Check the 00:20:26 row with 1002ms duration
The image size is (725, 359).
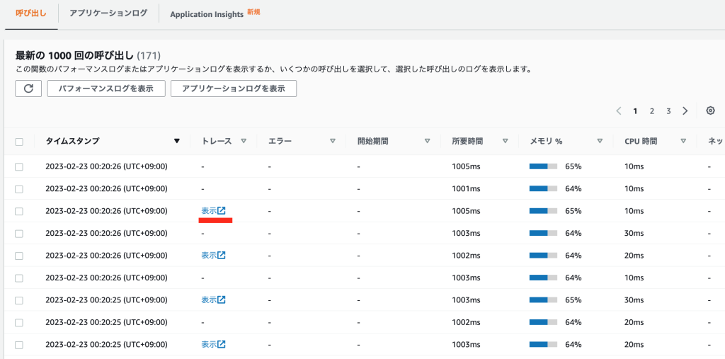point(19,256)
